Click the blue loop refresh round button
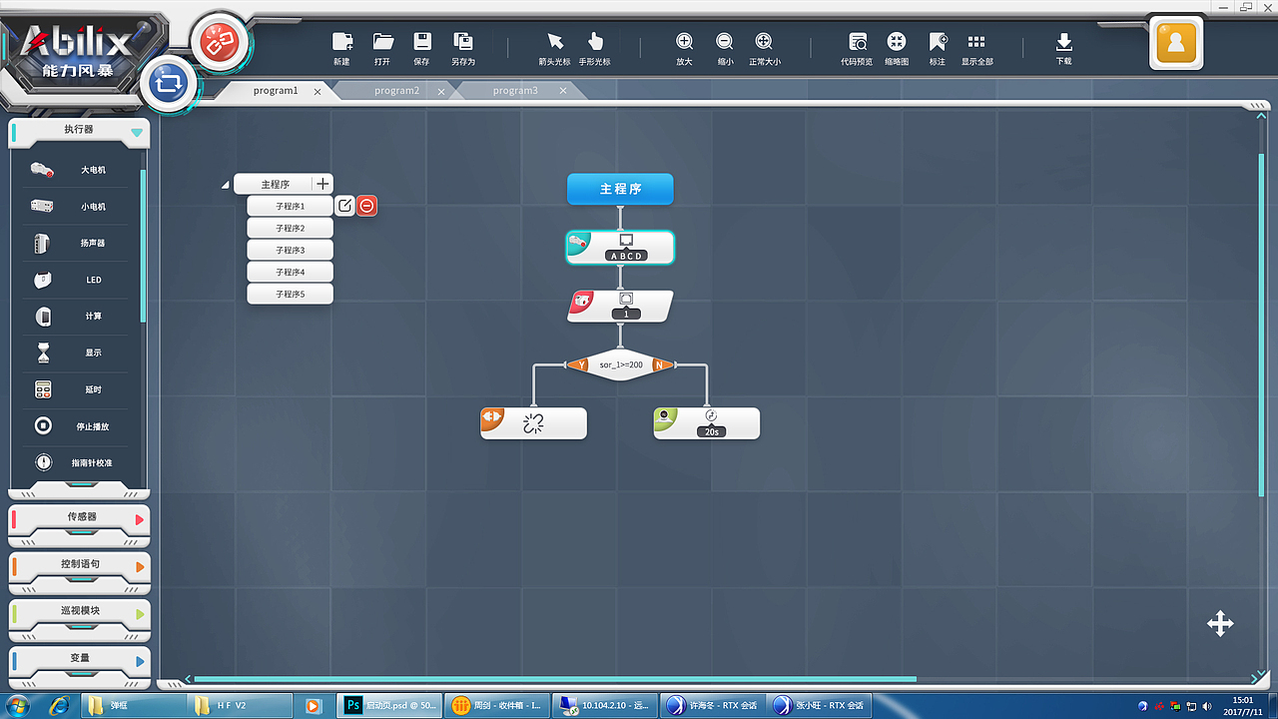 [170, 84]
